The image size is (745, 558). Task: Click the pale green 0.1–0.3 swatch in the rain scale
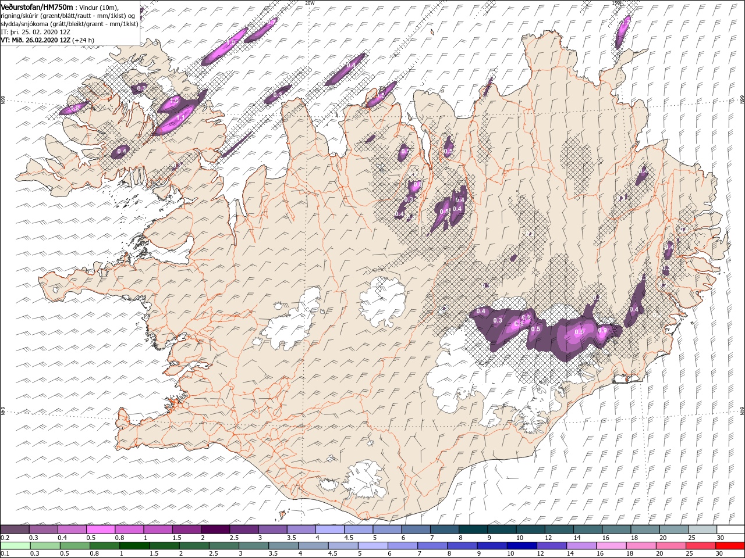pyautogui.click(x=15, y=546)
